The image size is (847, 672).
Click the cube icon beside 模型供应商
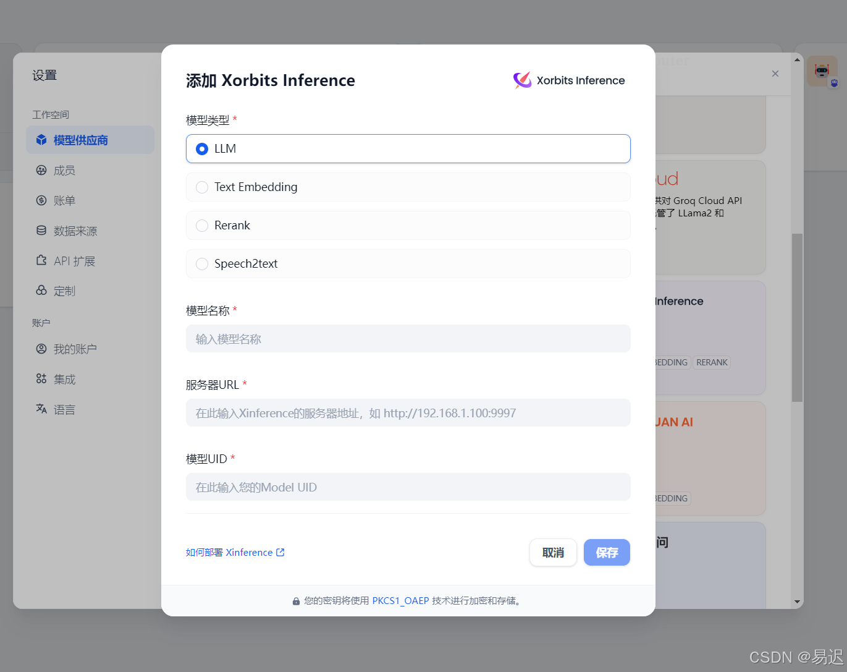pyautogui.click(x=41, y=140)
